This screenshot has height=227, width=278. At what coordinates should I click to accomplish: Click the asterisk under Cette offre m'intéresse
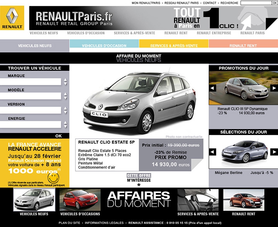point(139,185)
